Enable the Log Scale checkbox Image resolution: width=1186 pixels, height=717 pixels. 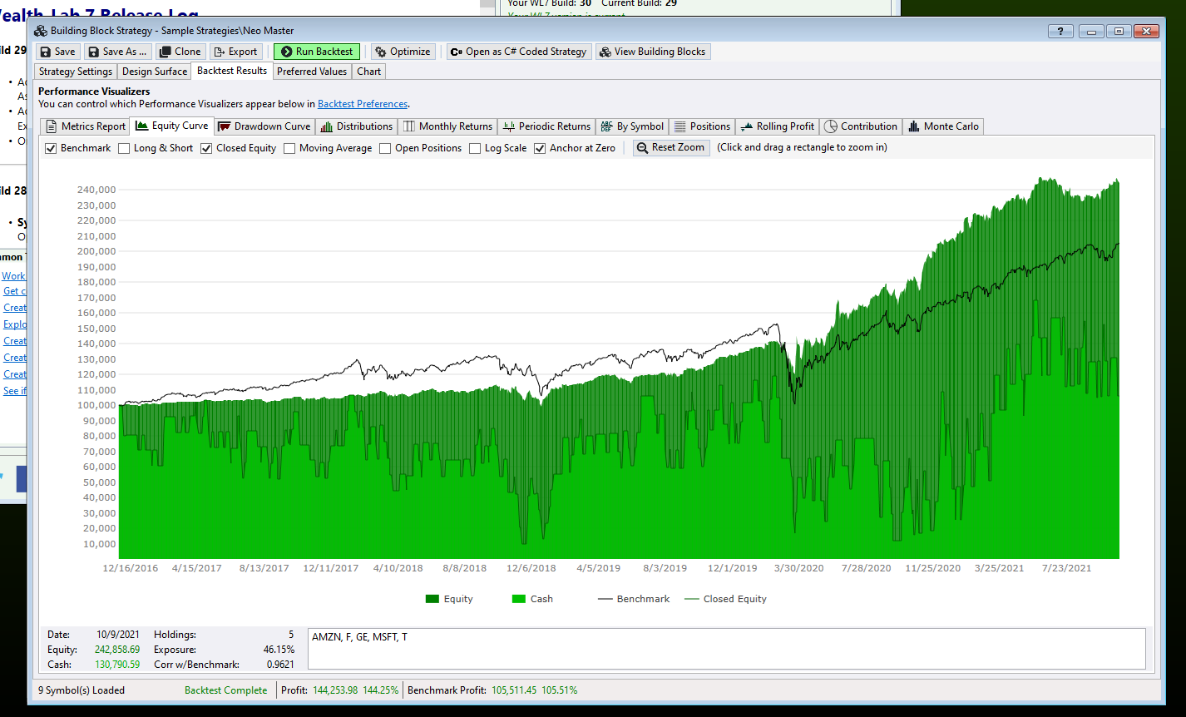tap(475, 148)
